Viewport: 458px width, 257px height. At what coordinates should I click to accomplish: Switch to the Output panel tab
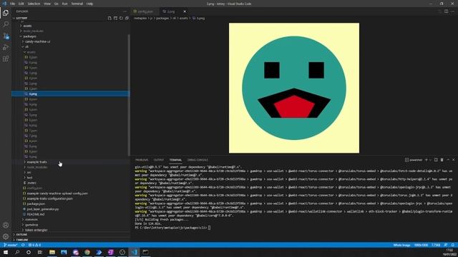tap(159, 160)
